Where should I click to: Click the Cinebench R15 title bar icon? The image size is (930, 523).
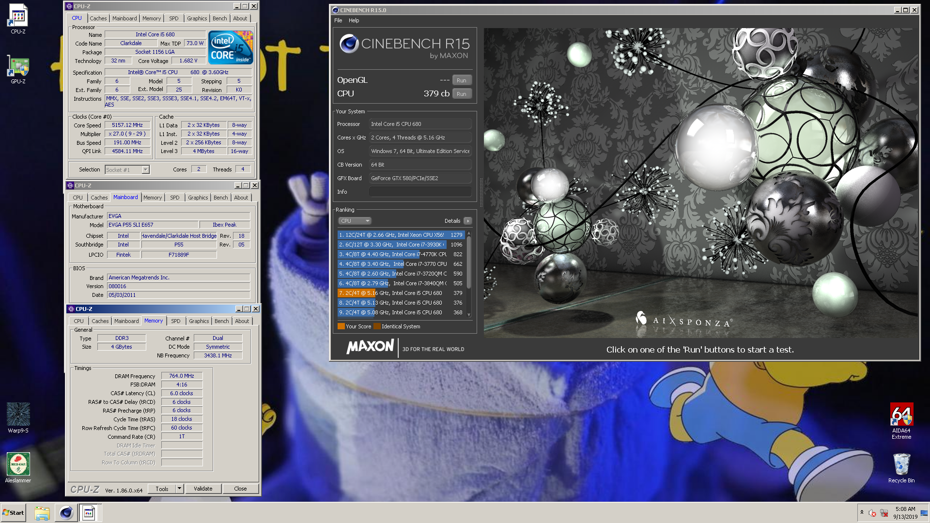pyautogui.click(x=335, y=10)
